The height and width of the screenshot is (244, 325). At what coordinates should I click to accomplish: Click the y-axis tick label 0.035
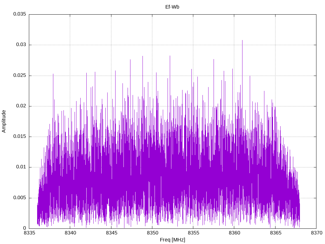tap(20, 14)
